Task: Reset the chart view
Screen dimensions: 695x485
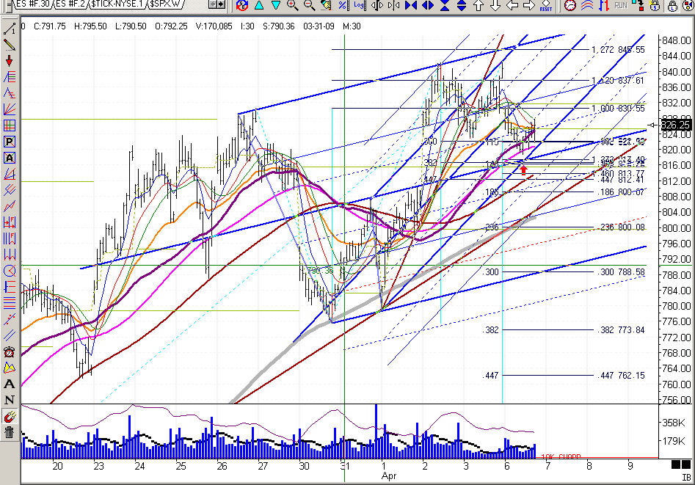Action: coord(545,5)
